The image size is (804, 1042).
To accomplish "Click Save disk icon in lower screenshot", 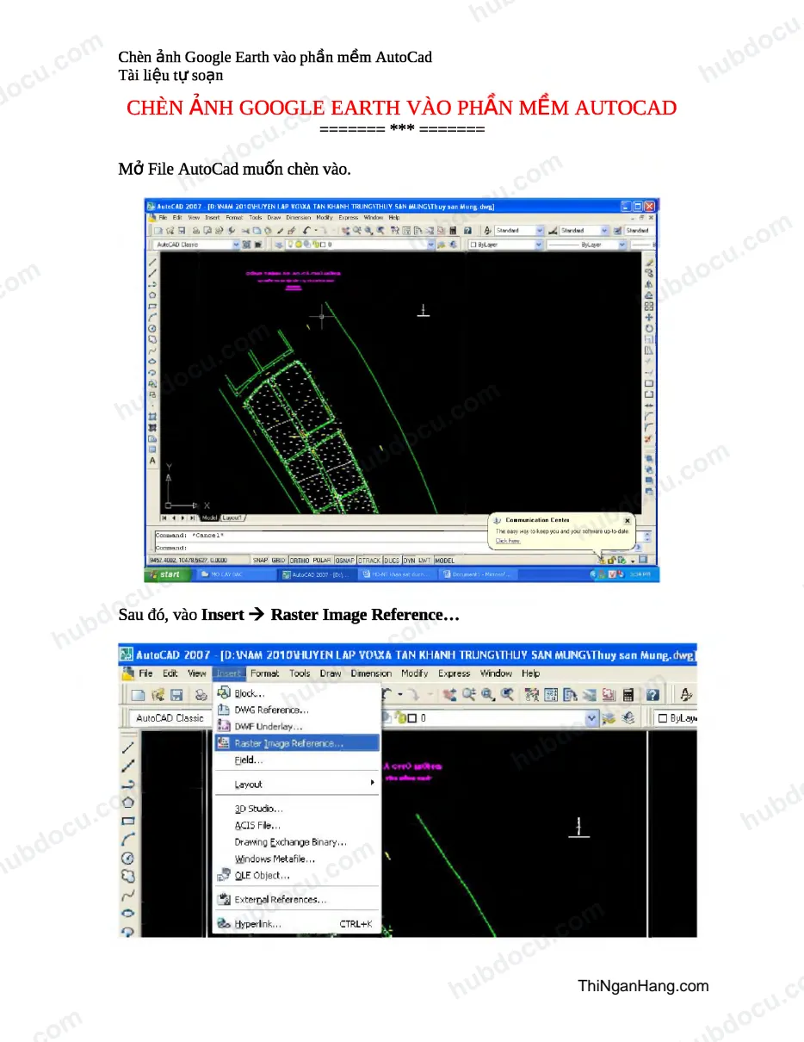I will coord(176,694).
